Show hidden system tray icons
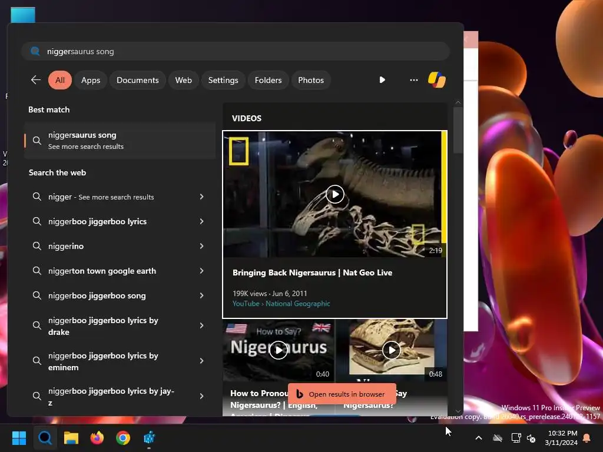 (479, 438)
